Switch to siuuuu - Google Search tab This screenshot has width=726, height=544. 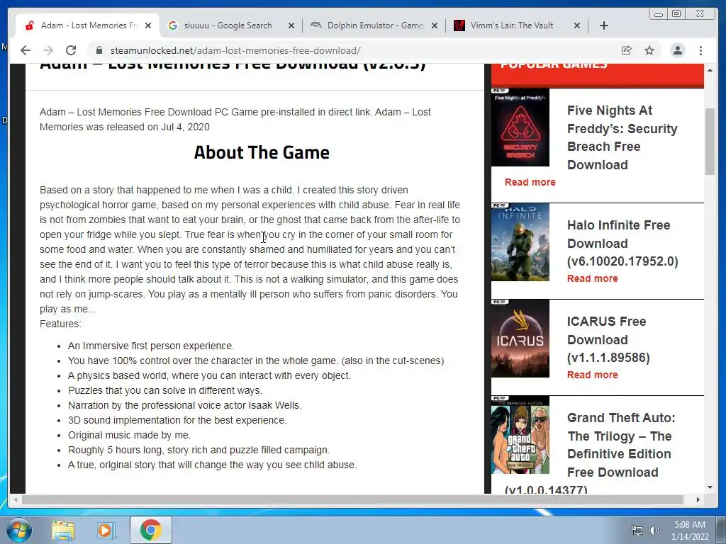click(x=228, y=25)
